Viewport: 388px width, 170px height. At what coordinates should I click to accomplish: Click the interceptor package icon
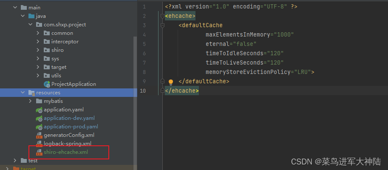[47, 42]
